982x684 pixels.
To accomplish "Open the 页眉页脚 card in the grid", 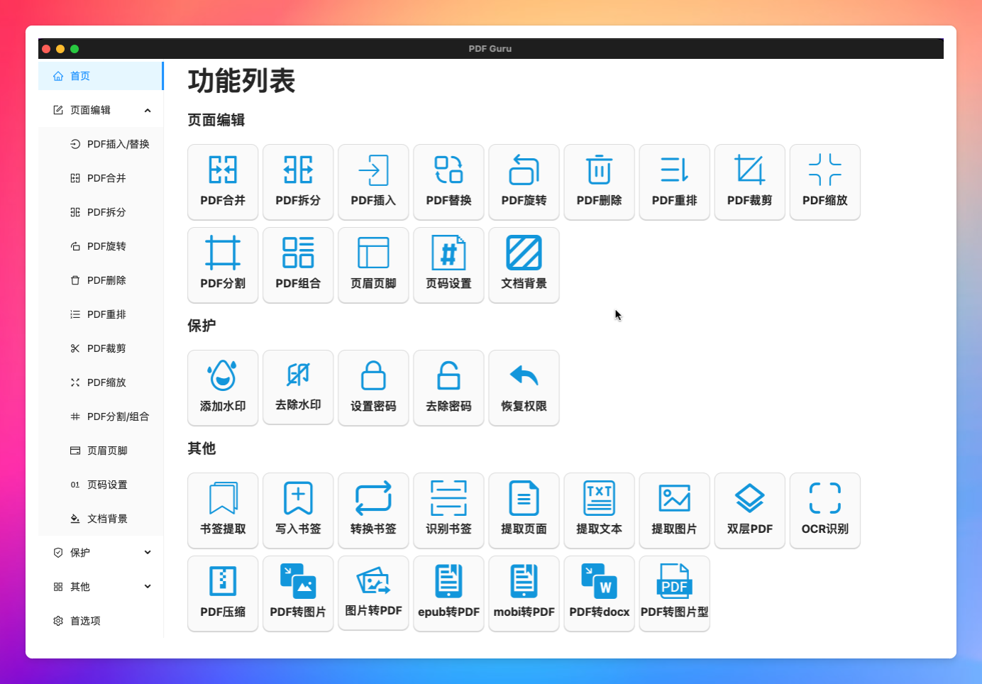I will (373, 265).
